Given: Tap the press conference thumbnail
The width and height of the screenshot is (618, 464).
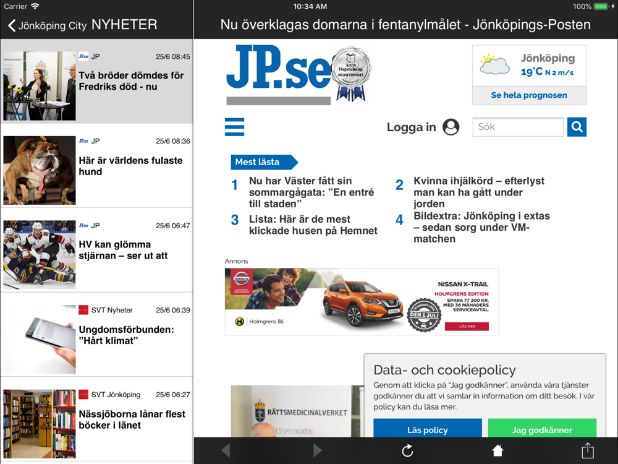Looking at the screenshot, I should 40,85.
